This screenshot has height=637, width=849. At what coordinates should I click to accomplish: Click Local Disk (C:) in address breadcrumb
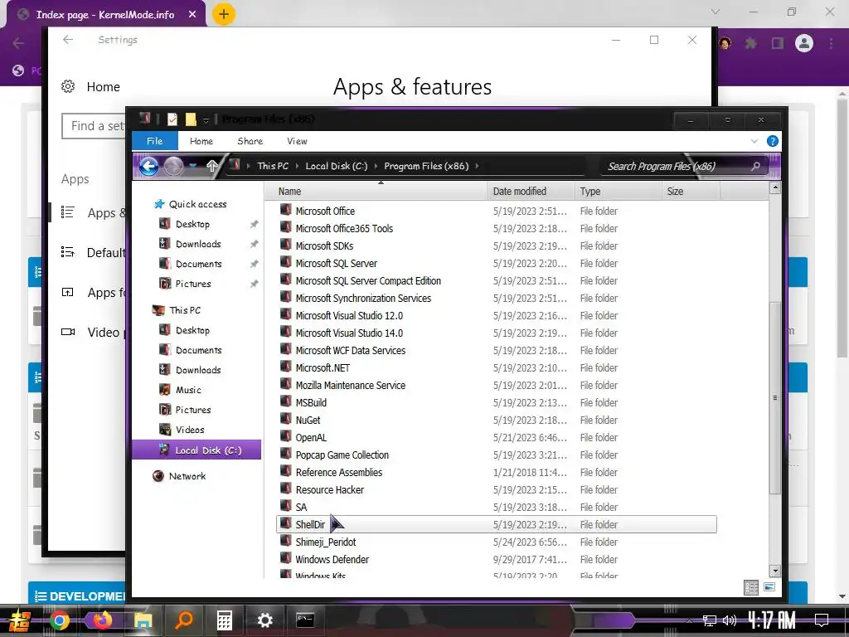tap(337, 166)
